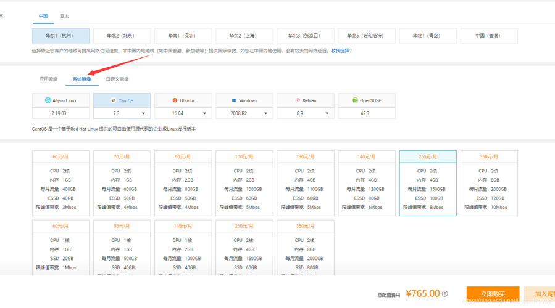Choose the 360元/月 plan card
Viewport: 555px width, 308px height.
(306, 248)
